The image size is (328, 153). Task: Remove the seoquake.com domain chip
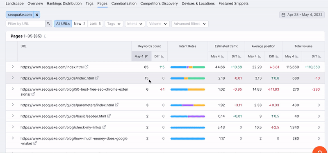[x=37, y=15]
